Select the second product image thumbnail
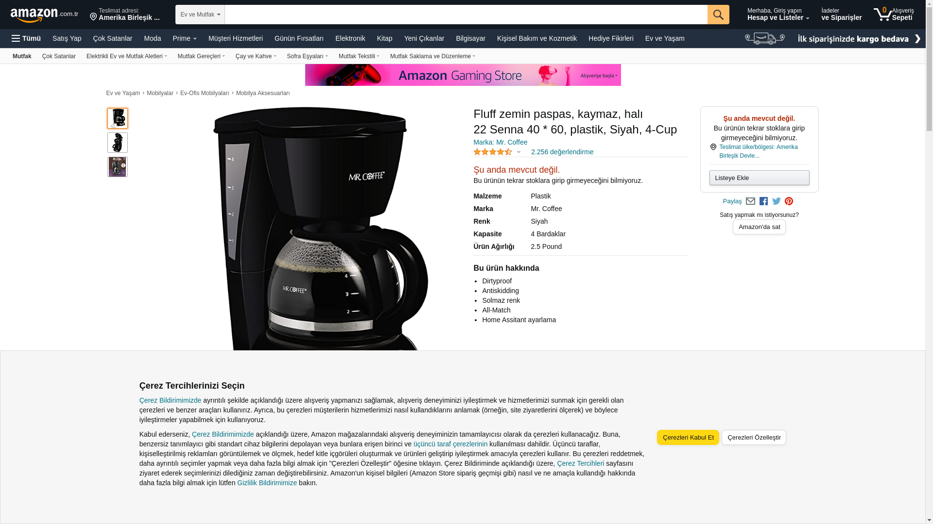This screenshot has width=933, height=524. [118, 143]
